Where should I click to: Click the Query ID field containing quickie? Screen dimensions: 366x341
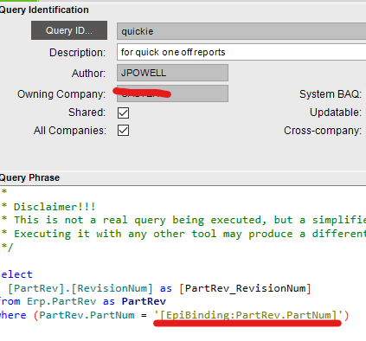point(241,31)
